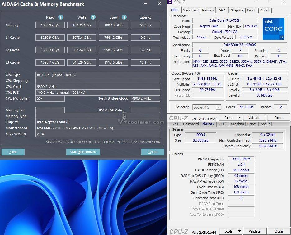Open Mainboard tab in lower CPU-Z window
The height and width of the screenshot is (235, 291).
click(x=191, y=124)
